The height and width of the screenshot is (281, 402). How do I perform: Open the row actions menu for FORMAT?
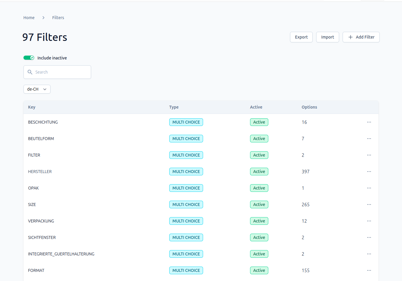click(369, 270)
